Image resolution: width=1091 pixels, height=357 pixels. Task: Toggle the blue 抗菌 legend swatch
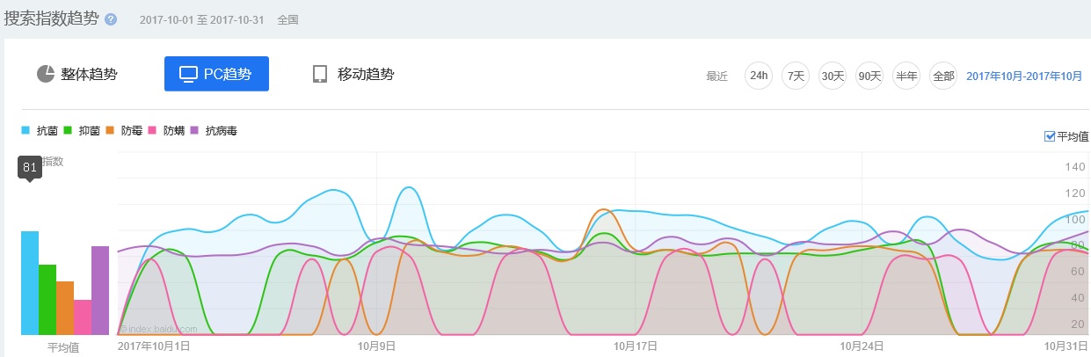(25, 131)
